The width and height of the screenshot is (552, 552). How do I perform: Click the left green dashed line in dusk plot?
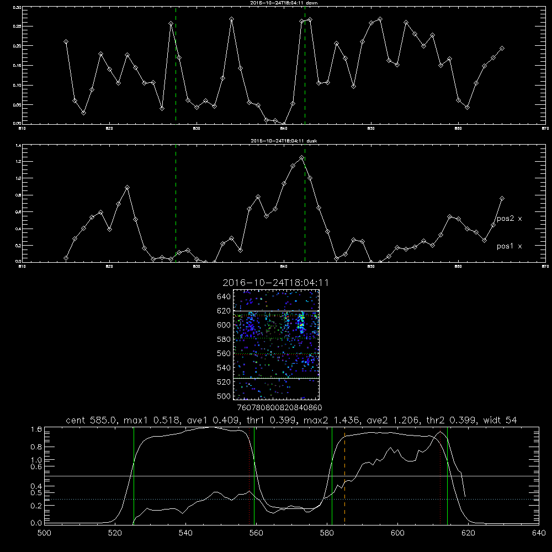[x=176, y=204]
